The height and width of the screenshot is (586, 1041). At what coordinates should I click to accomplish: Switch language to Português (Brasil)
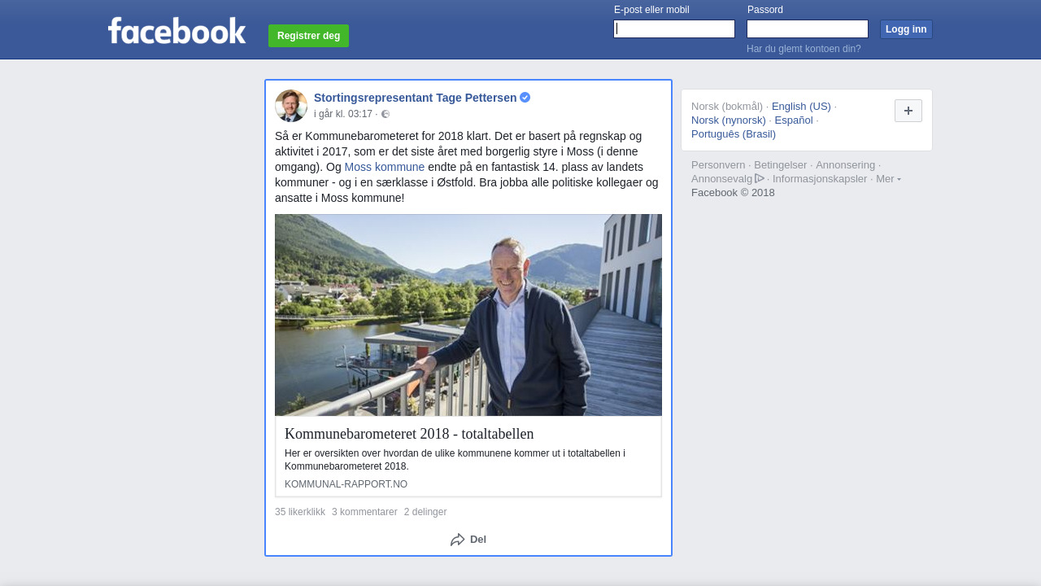coord(734,134)
